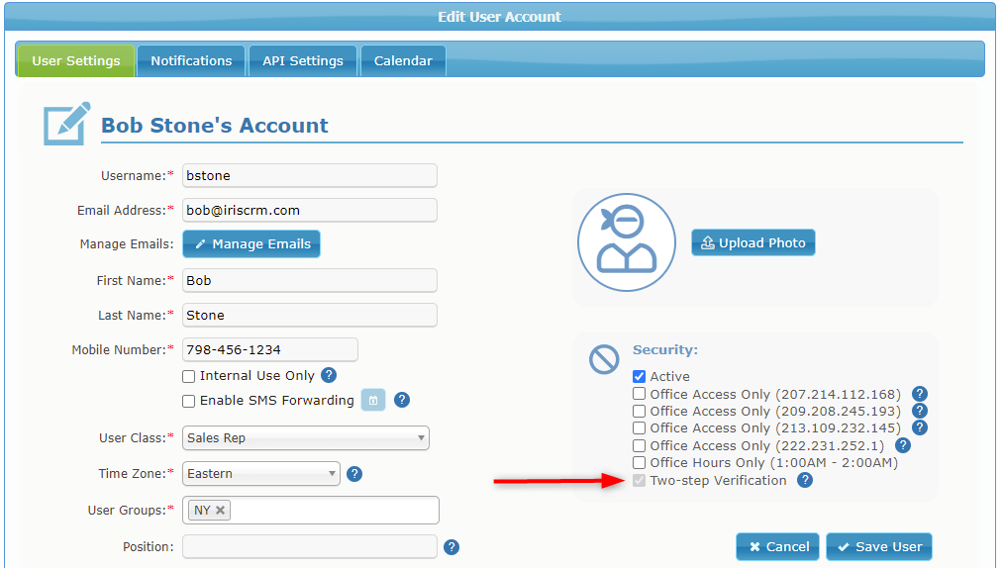Viewport: 1003px width, 568px height.
Task: Click the help icon after Enable SMS Forwarding
Action: point(402,400)
